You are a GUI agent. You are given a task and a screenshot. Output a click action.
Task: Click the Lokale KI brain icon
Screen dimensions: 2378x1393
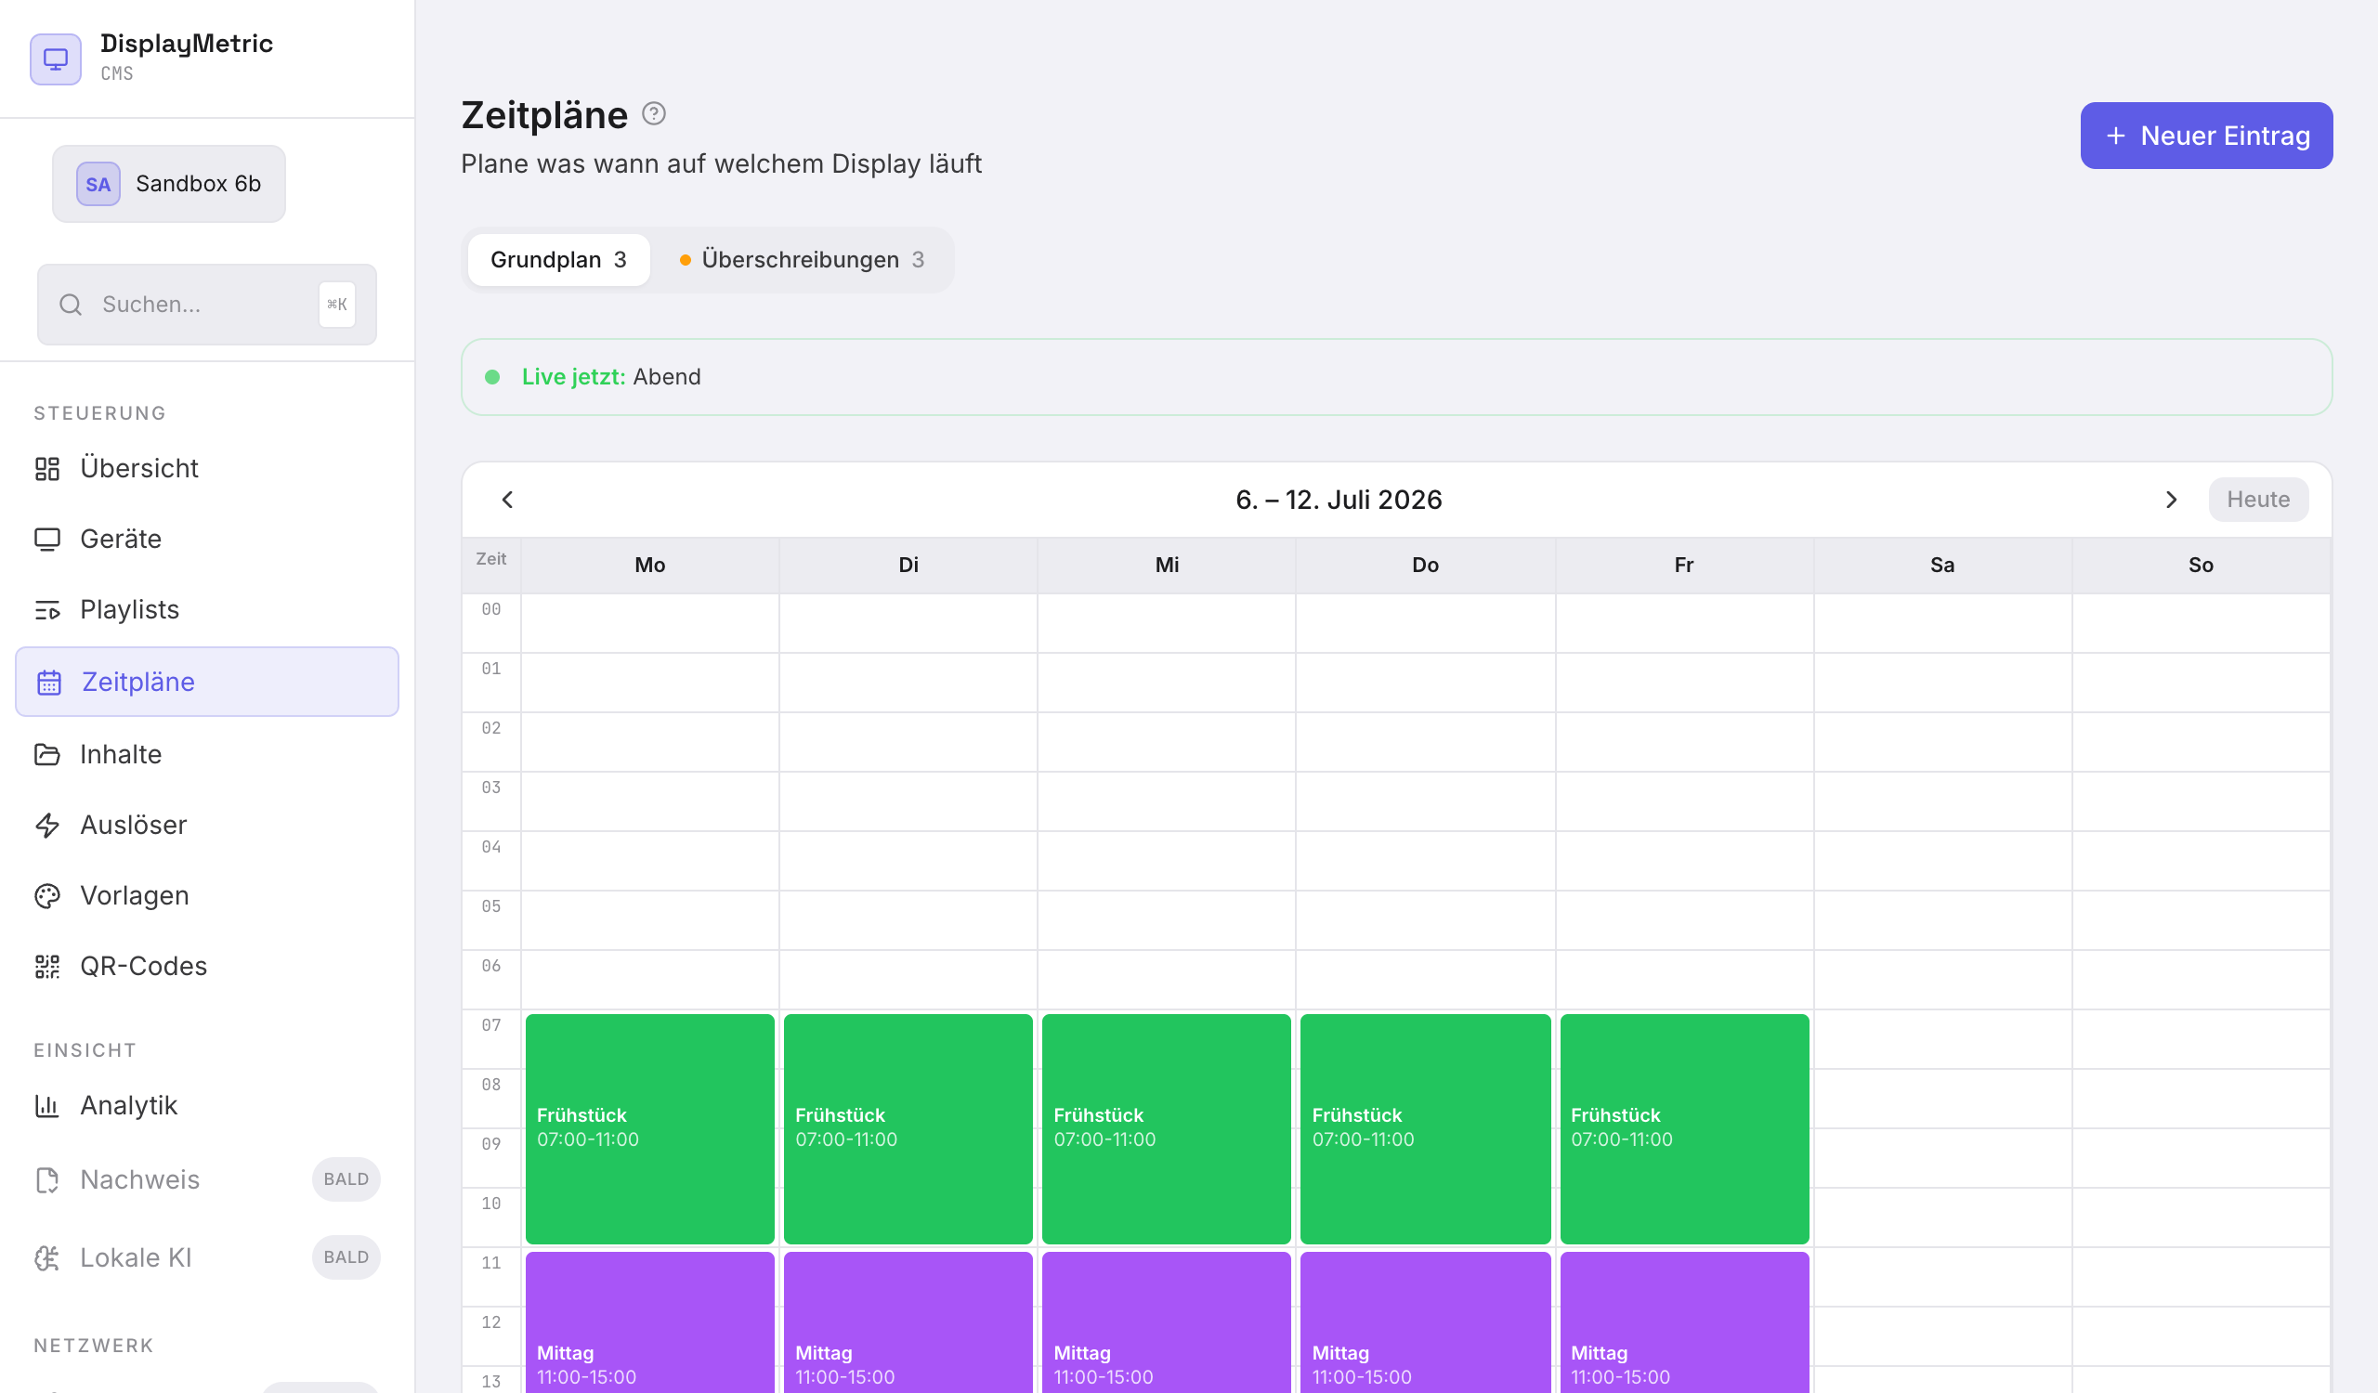pyautogui.click(x=47, y=1258)
